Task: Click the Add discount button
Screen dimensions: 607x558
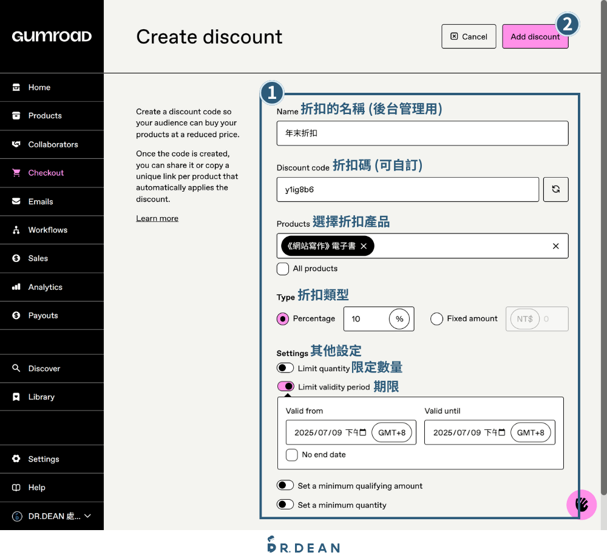Action: coord(535,36)
